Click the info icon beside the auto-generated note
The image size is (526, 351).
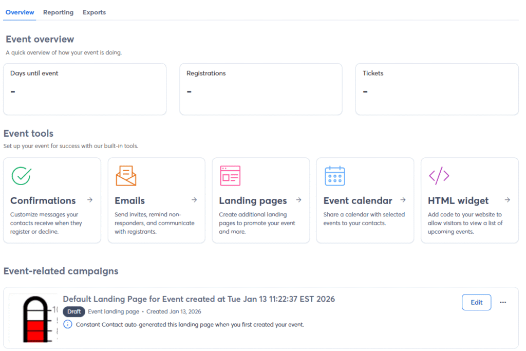click(x=67, y=324)
